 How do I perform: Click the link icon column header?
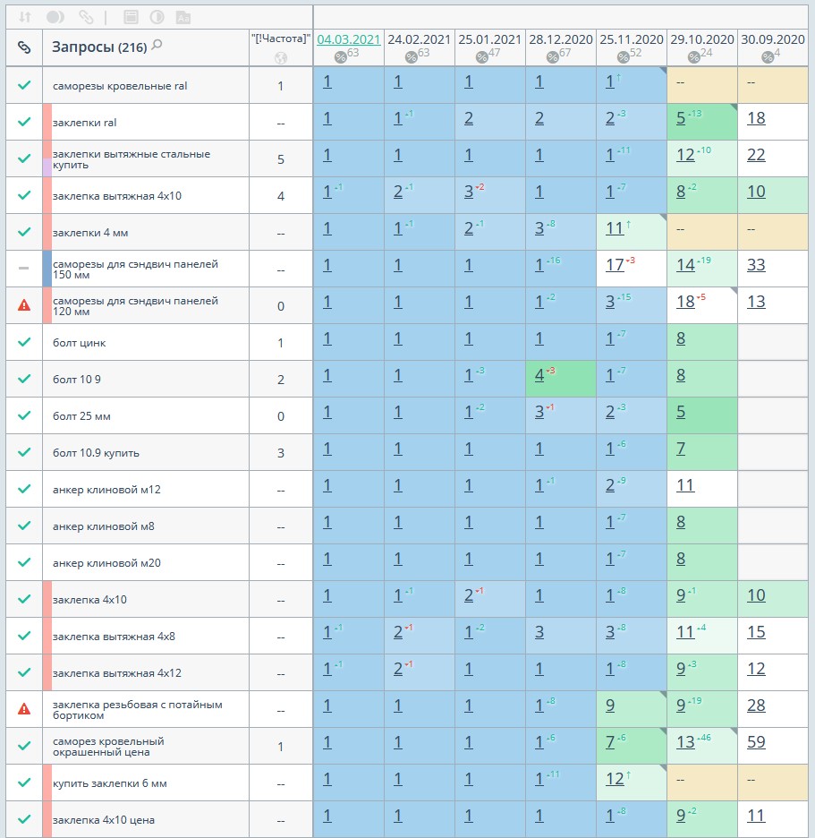point(24,47)
